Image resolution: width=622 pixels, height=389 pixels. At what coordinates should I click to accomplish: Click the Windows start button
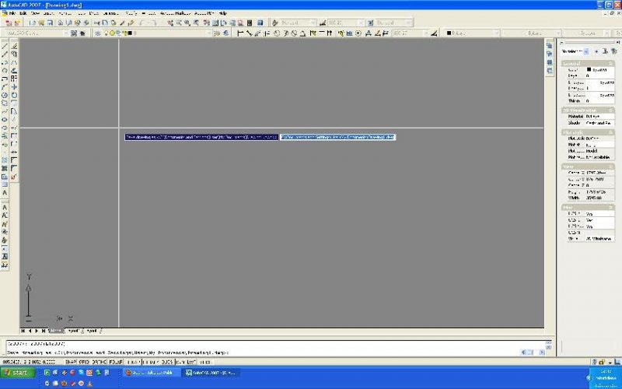(17, 373)
